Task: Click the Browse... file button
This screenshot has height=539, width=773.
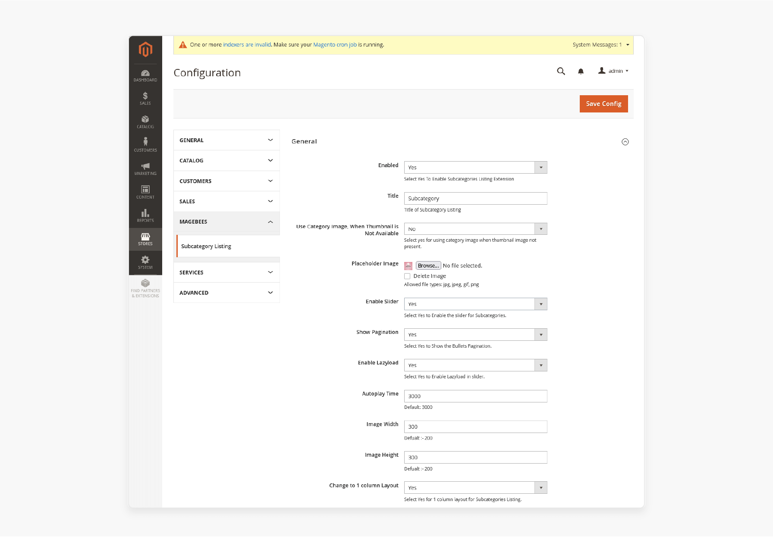Action: coord(428,266)
